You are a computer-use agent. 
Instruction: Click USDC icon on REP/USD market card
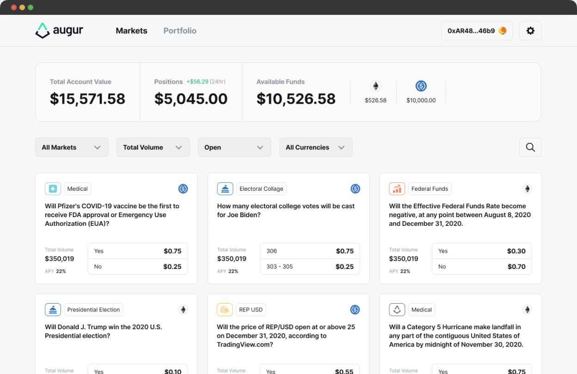point(355,310)
